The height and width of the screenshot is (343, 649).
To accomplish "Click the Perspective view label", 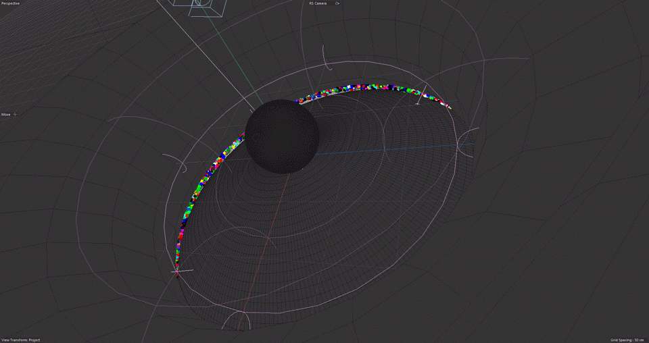I will [x=9, y=3].
